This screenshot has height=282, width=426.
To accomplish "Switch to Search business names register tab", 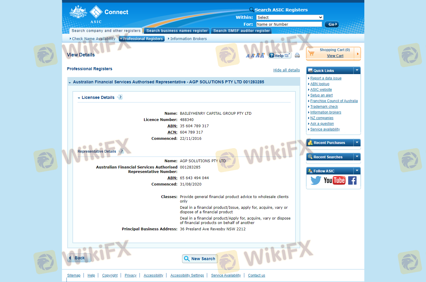I will pyautogui.click(x=177, y=31).
